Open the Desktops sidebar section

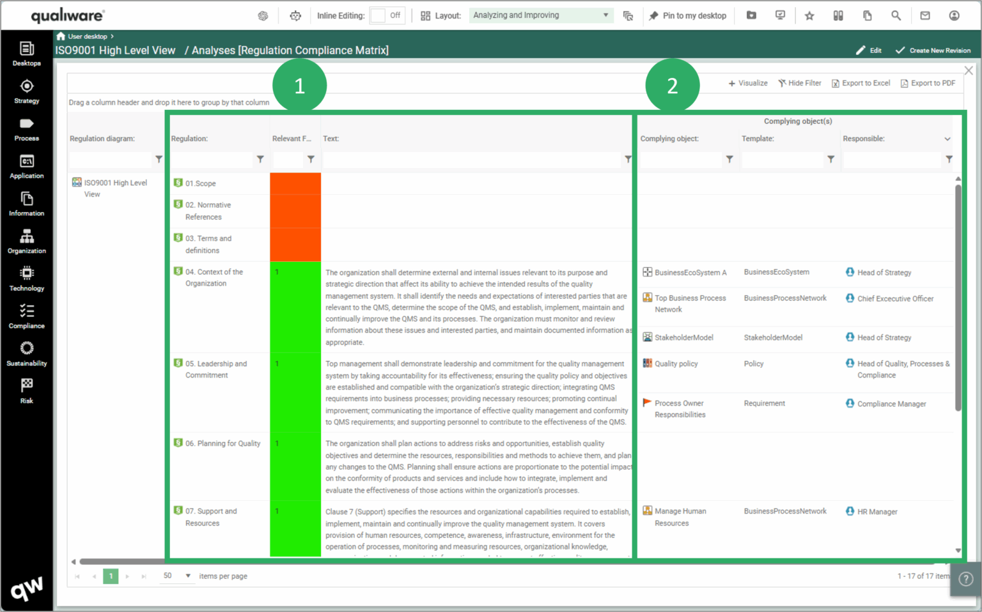(26, 54)
